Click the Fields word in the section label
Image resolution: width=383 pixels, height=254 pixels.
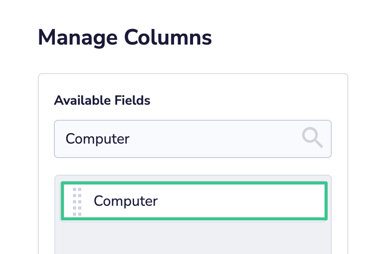tap(132, 101)
